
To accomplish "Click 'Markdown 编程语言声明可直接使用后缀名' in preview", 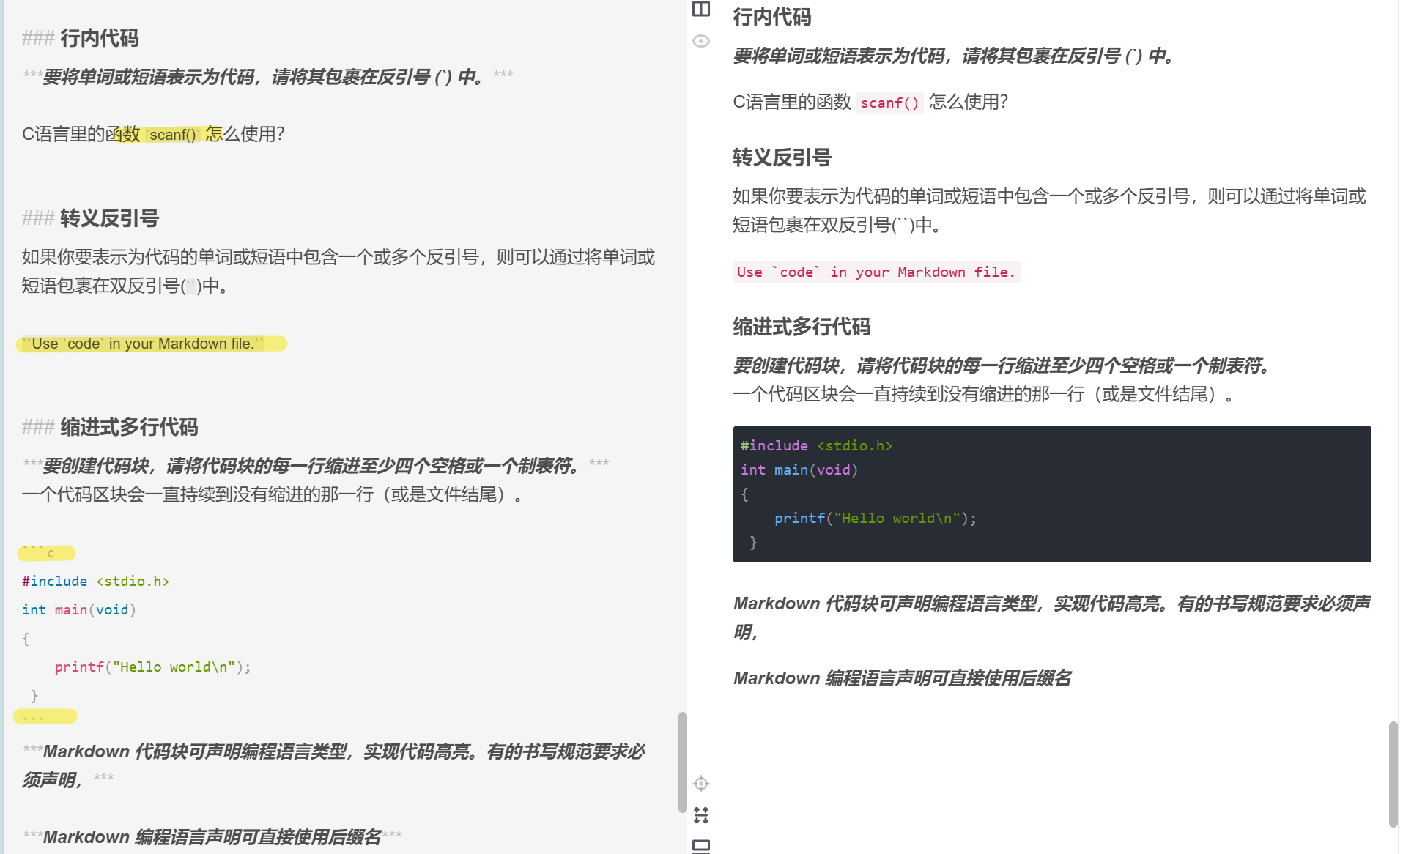I will pos(902,678).
